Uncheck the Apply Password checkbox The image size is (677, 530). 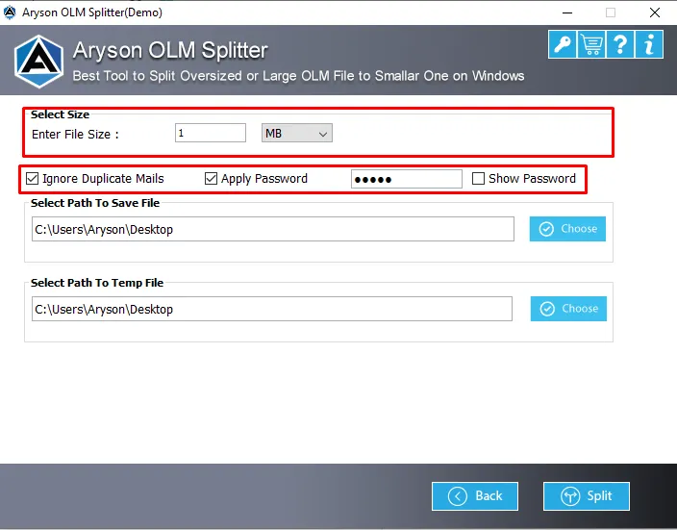(x=211, y=178)
